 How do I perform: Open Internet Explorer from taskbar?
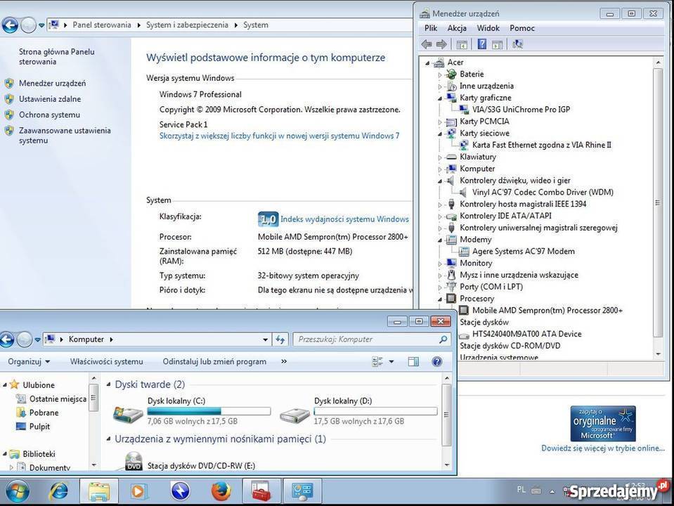59,491
